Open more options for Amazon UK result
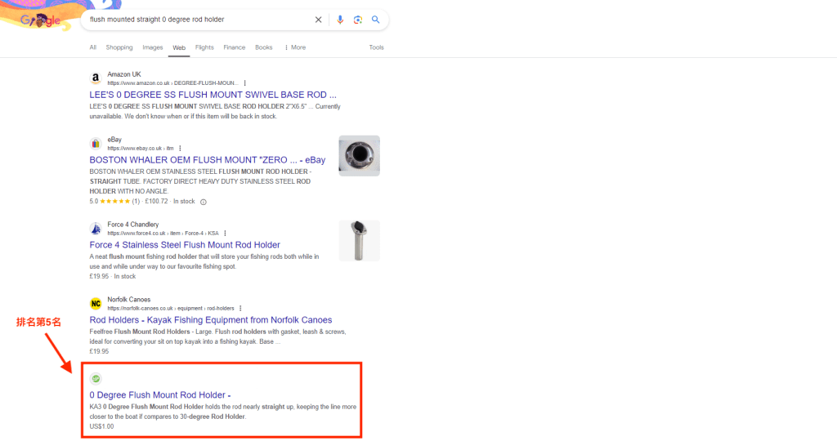The width and height of the screenshot is (837, 441). pyautogui.click(x=244, y=83)
